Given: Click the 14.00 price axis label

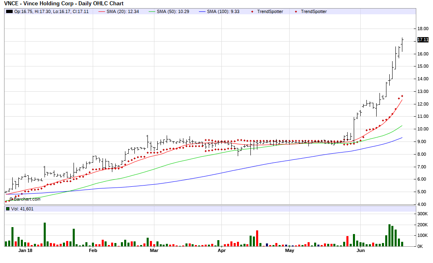Looking at the screenshot, I should point(423,79).
